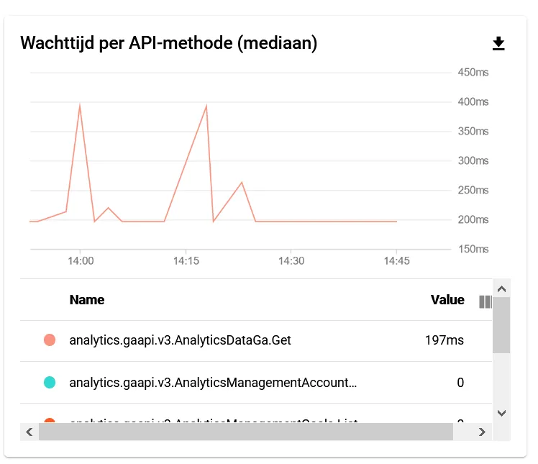Open the column display options icon
The height and width of the screenshot is (464, 538).
[x=485, y=301]
